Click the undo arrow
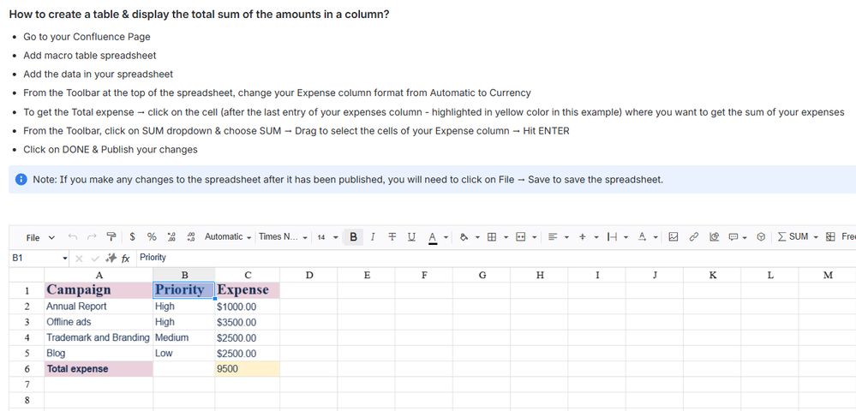 coord(73,237)
